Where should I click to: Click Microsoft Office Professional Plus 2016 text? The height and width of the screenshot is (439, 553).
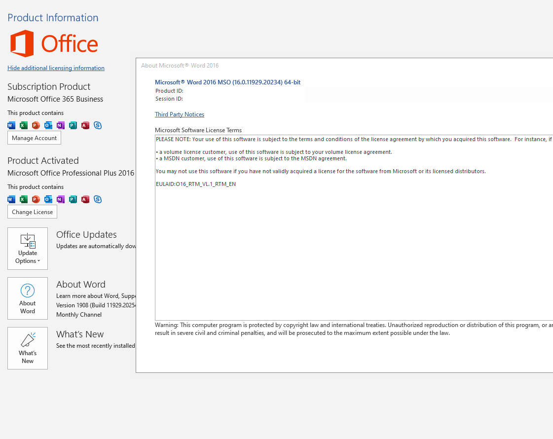pos(71,173)
